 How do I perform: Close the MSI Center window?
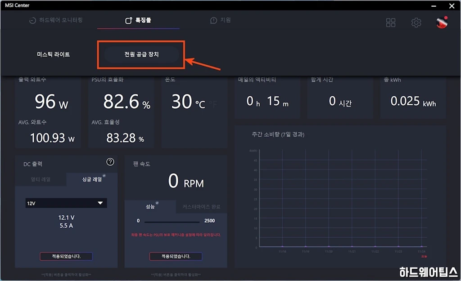pyautogui.click(x=452, y=5)
